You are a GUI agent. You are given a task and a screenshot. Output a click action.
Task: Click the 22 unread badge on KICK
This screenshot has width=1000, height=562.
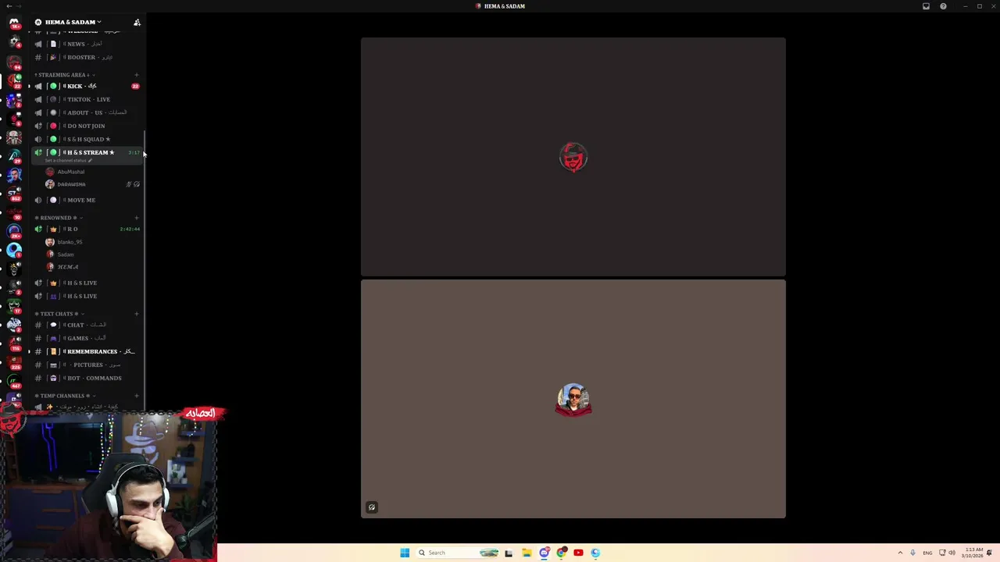(x=135, y=86)
